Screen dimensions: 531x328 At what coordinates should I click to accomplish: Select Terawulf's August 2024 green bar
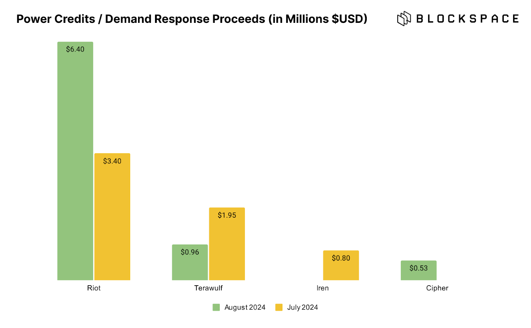[x=190, y=262]
